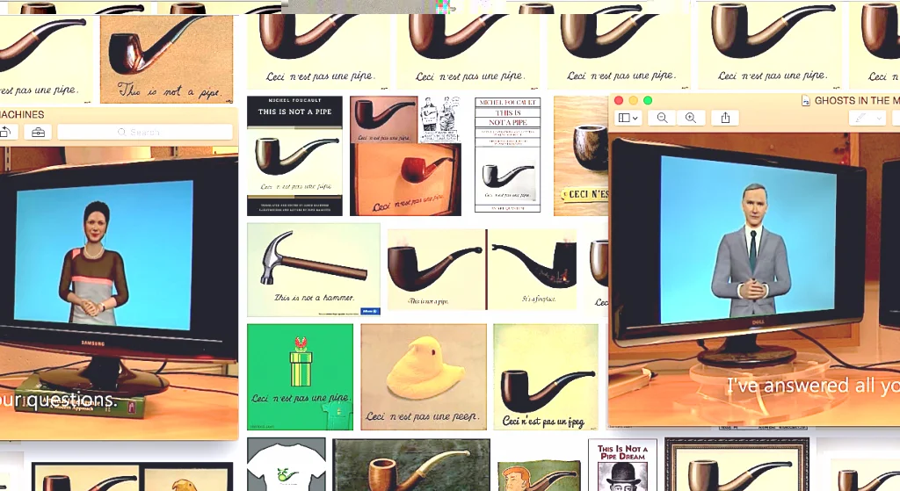The height and width of the screenshot is (491, 900).
Task: Click the green zoom button of right Preview window
Action: click(648, 100)
